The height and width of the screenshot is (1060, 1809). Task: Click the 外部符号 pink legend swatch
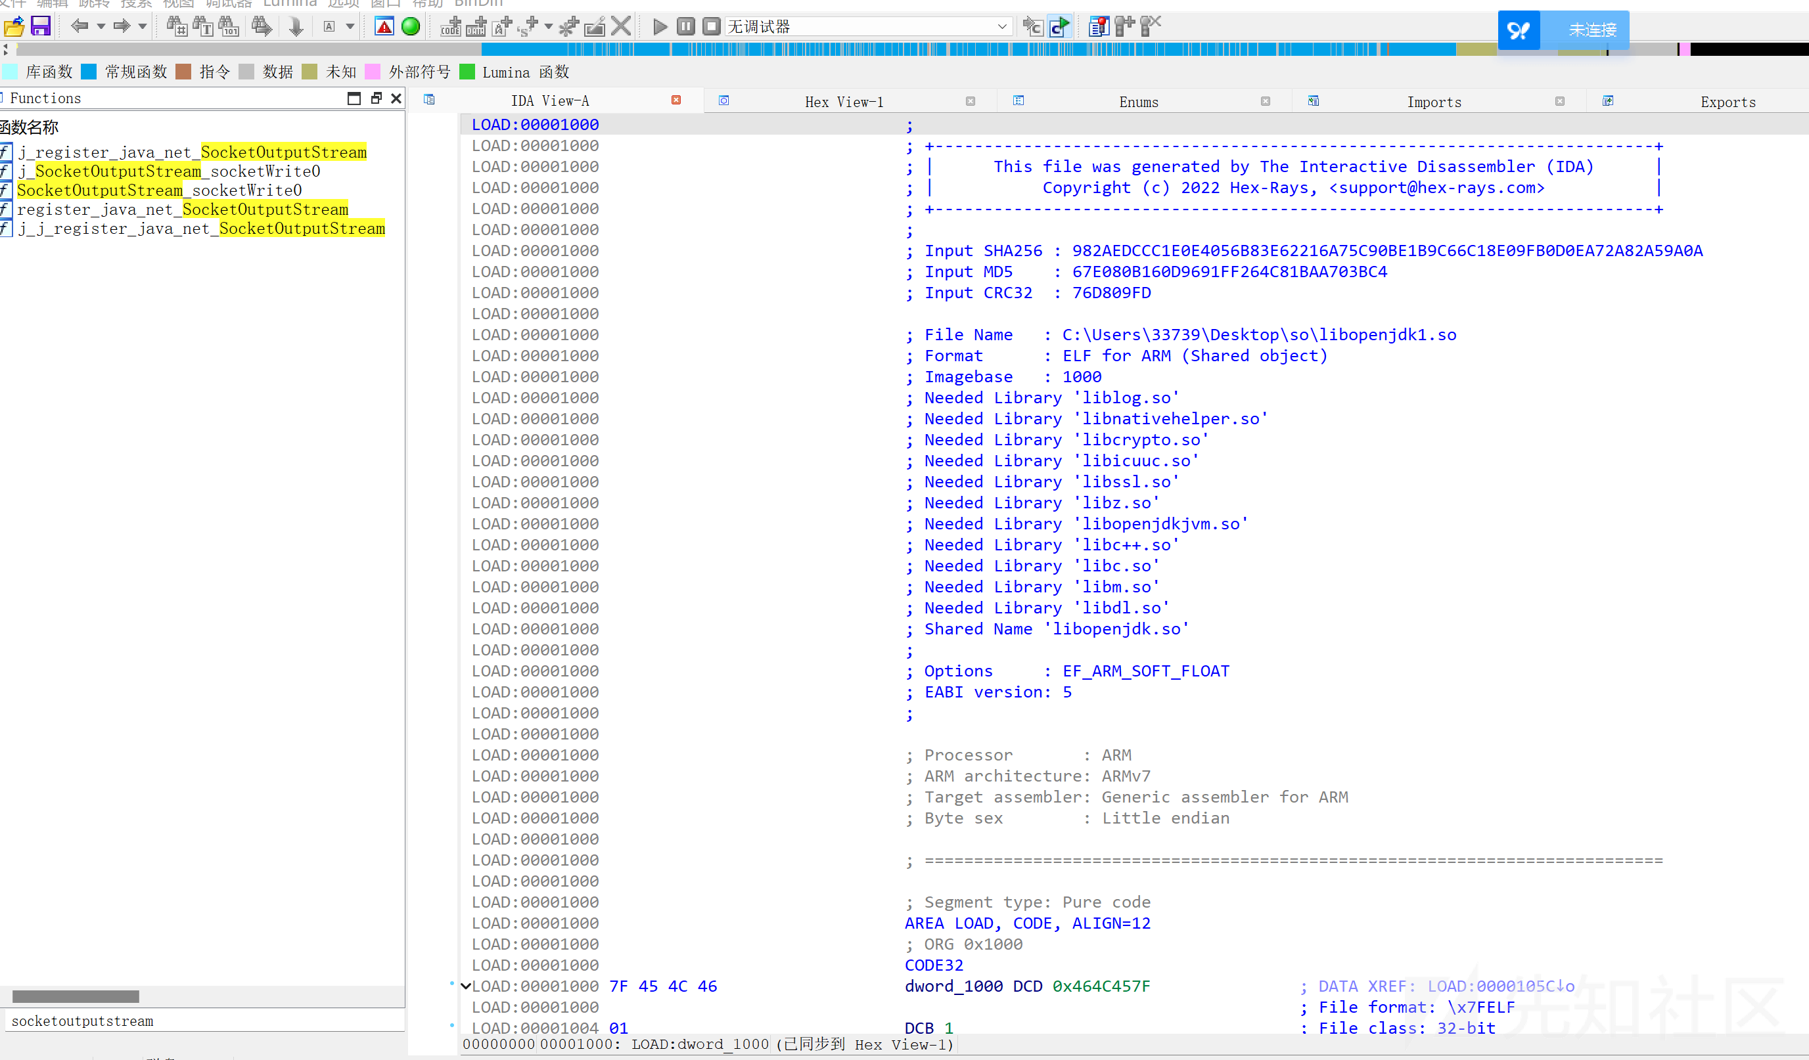pos(373,72)
